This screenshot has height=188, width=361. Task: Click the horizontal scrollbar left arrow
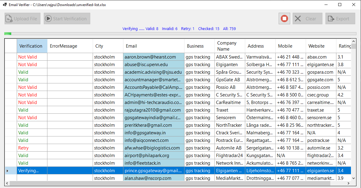pos(7,183)
